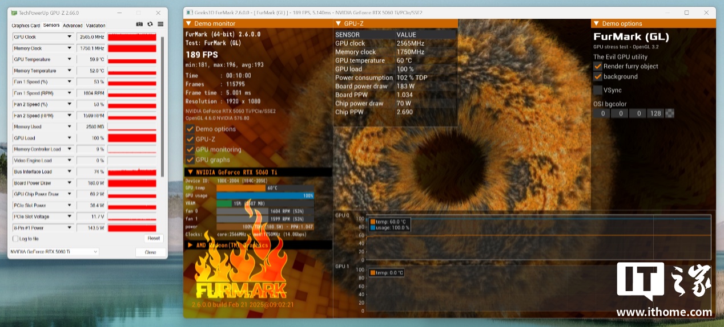
Task: Enable the VSync checkbox
Action: pyautogui.click(x=598, y=90)
